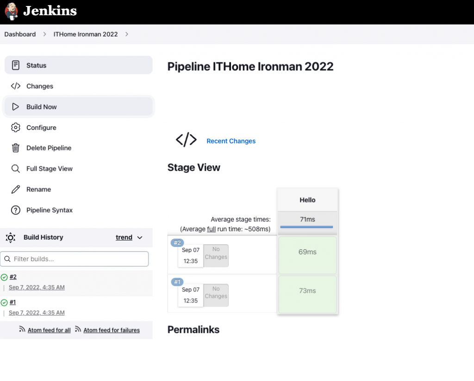Click the Status document icon
Screen dimensions: 474x381
(16, 65)
